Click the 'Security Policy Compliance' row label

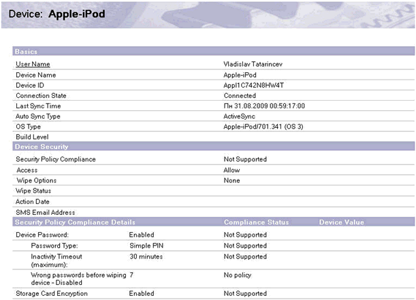pos(56,159)
